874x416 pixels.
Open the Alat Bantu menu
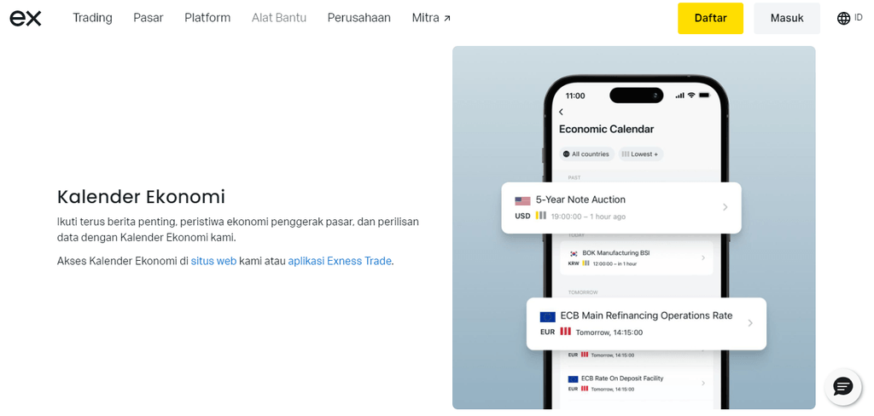[278, 18]
